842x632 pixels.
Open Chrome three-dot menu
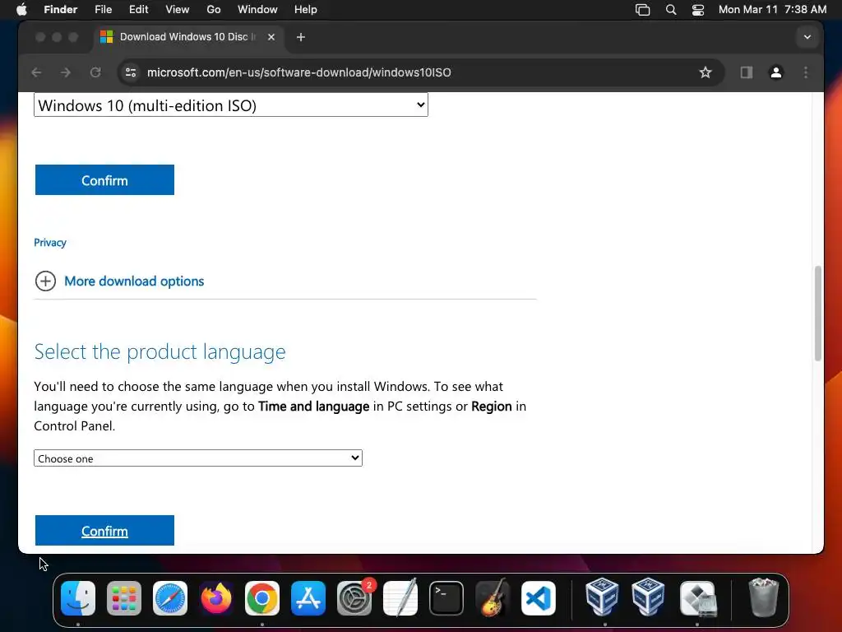pyautogui.click(x=806, y=72)
